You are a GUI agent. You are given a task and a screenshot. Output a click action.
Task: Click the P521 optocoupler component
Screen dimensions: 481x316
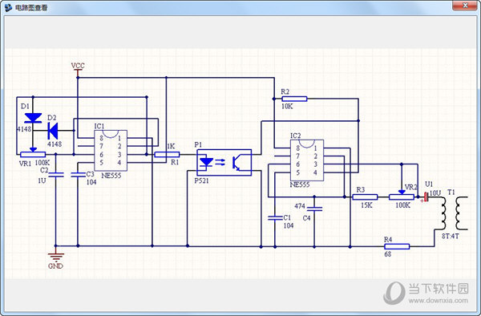coord(224,162)
